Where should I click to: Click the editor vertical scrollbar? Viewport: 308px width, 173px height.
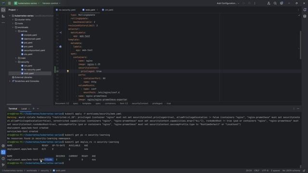click(x=300, y=45)
